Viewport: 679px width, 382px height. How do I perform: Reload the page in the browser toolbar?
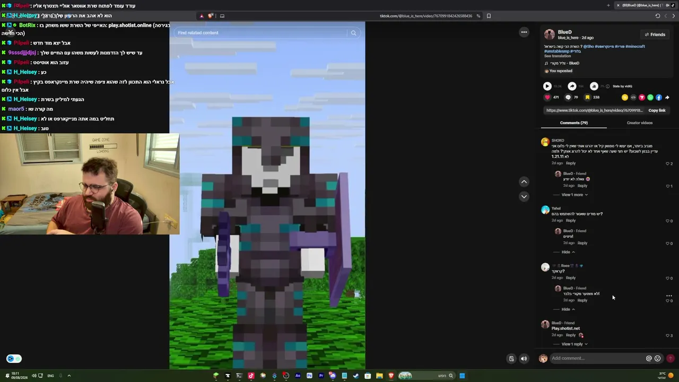658,16
